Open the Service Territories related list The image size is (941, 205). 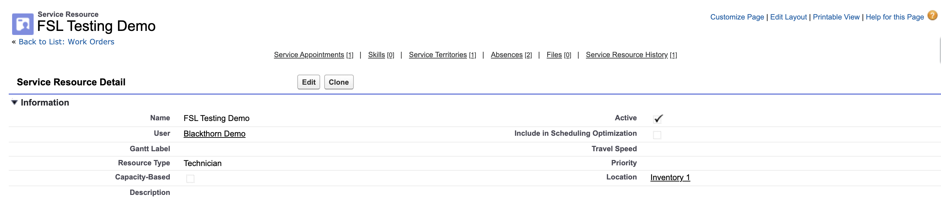click(438, 55)
